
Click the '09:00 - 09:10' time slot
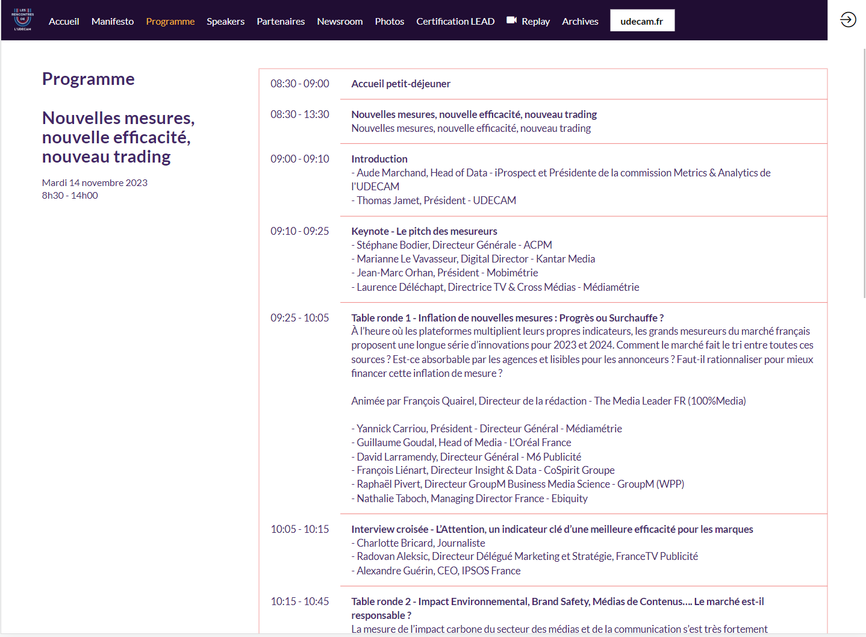click(300, 159)
